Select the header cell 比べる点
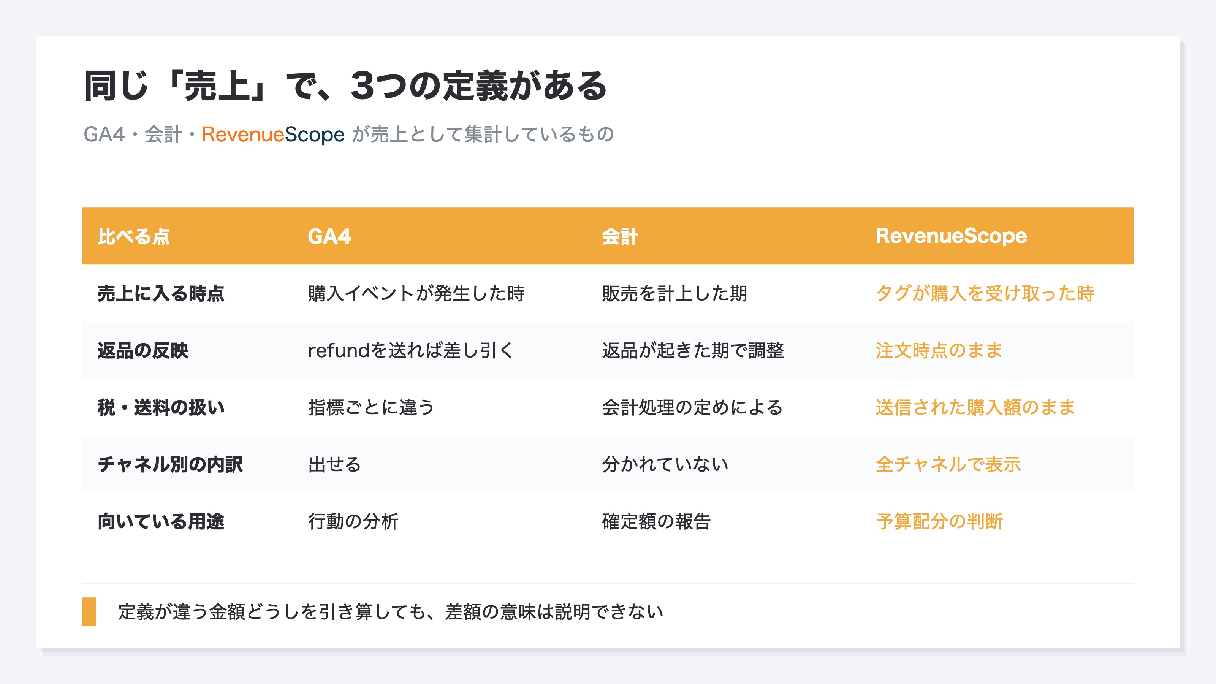Viewport: 1216px width, 684px height. (134, 236)
